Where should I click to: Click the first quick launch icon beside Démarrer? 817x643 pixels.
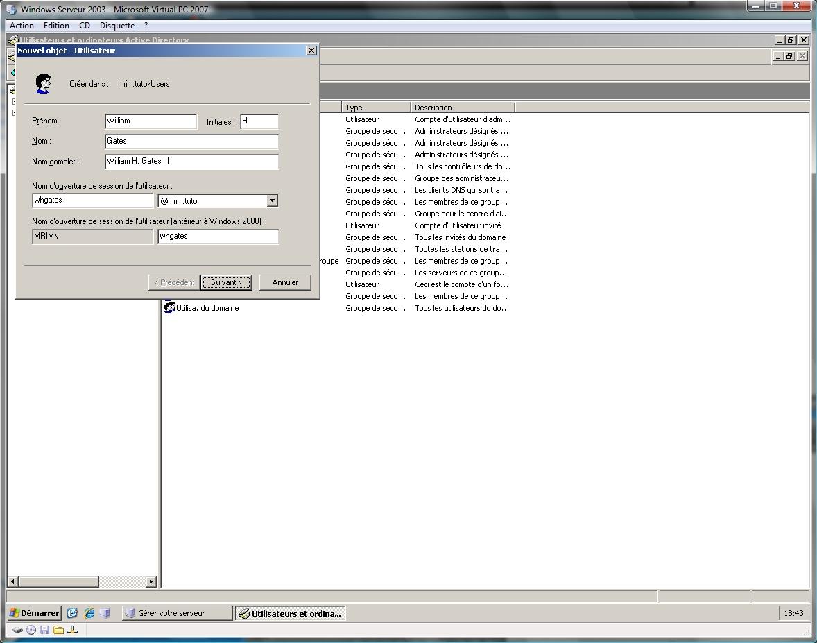72,613
